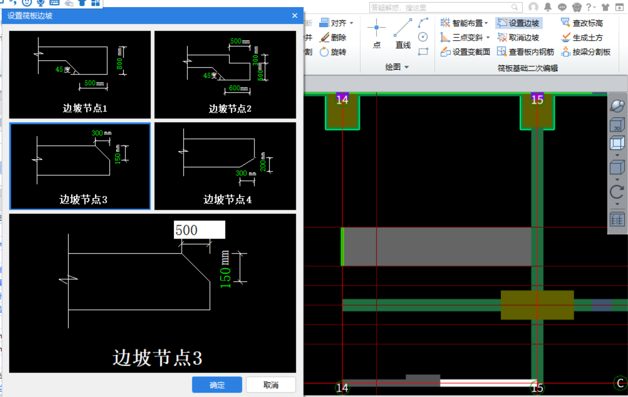Image resolution: width=628 pixels, height=397 pixels.
Task: Click the 旋转 rotate tool
Action: click(333, 52)
